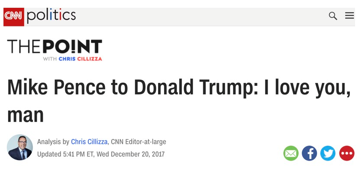The height and width of the screenshot is (177, 362).
Task: Select the 'With Chris Cillizza' subtitle
Action: click(x=72, y=59)
